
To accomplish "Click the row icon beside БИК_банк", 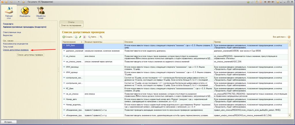I will pyautogui.click(x=64, y=45).
